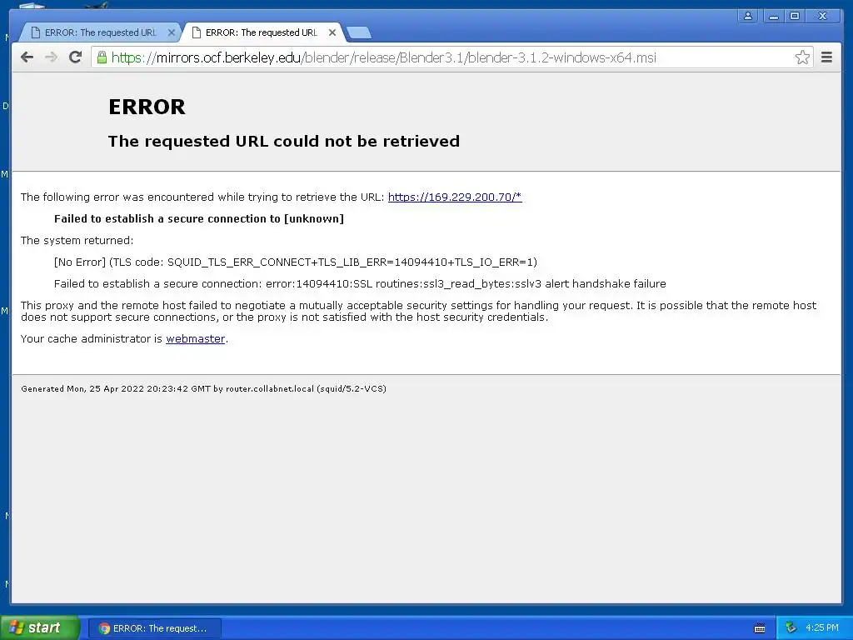The image size is (853, 640).
Task: Switch to the first ERROR tab
Action: pyautogui.click(x=101, y=32)
